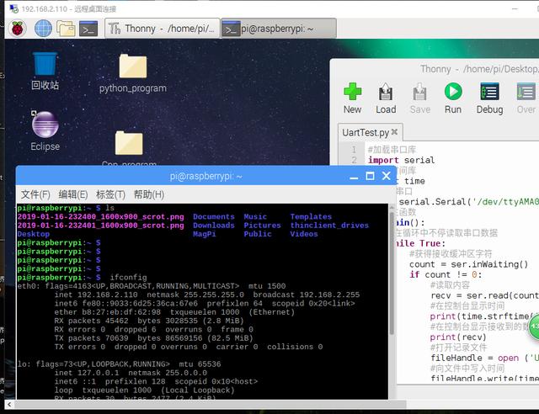Click the MagPi directory name
This screenshot has height=414, width=539.
204,234
